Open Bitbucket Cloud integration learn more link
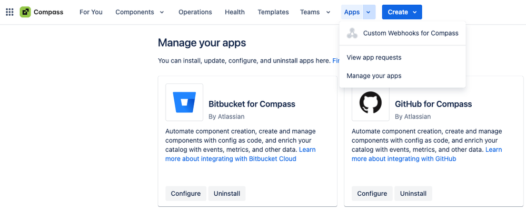Screen dimensions: 526x211 coord(231,159)
